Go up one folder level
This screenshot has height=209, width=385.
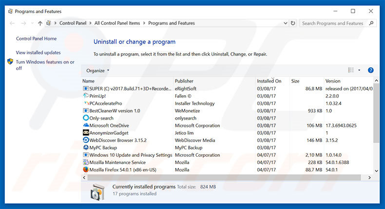click(x=40, y=23)
